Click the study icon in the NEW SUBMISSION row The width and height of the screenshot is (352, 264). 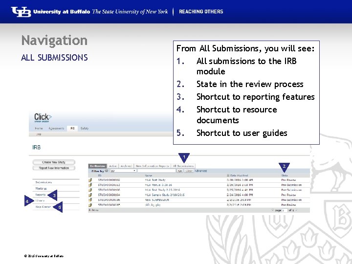coord(90,199)
